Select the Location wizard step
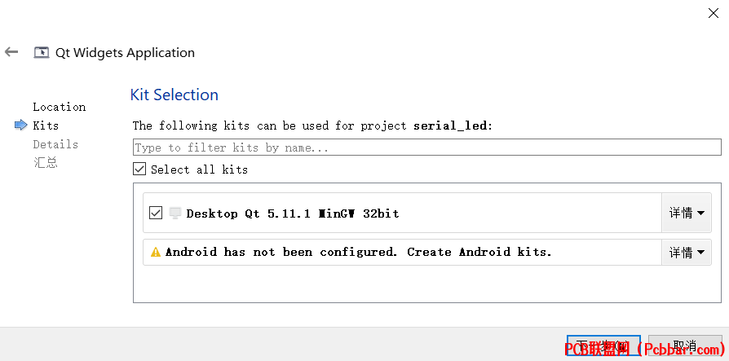729x361 pixels. coord(59,107)
